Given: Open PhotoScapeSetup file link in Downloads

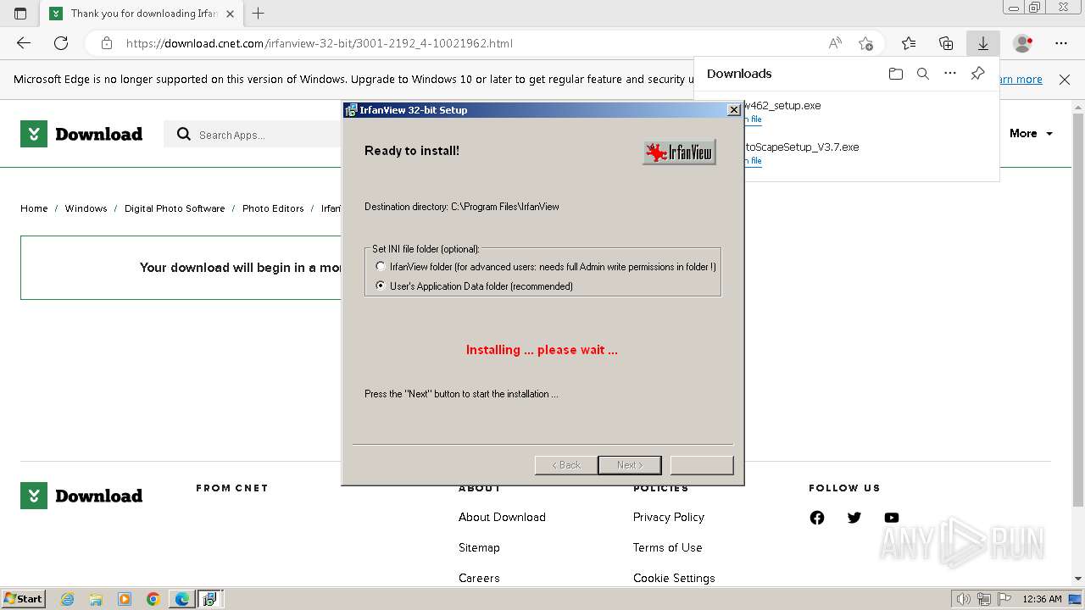Looking at the screenshot, I should tap(753, 161).
